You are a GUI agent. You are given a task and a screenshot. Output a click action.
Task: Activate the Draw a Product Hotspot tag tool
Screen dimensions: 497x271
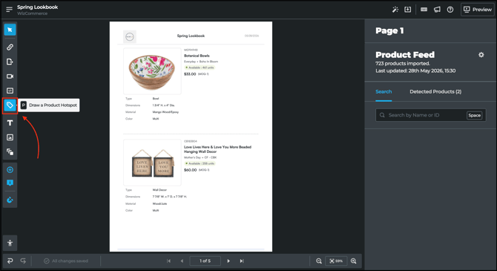tap(10, 105)
